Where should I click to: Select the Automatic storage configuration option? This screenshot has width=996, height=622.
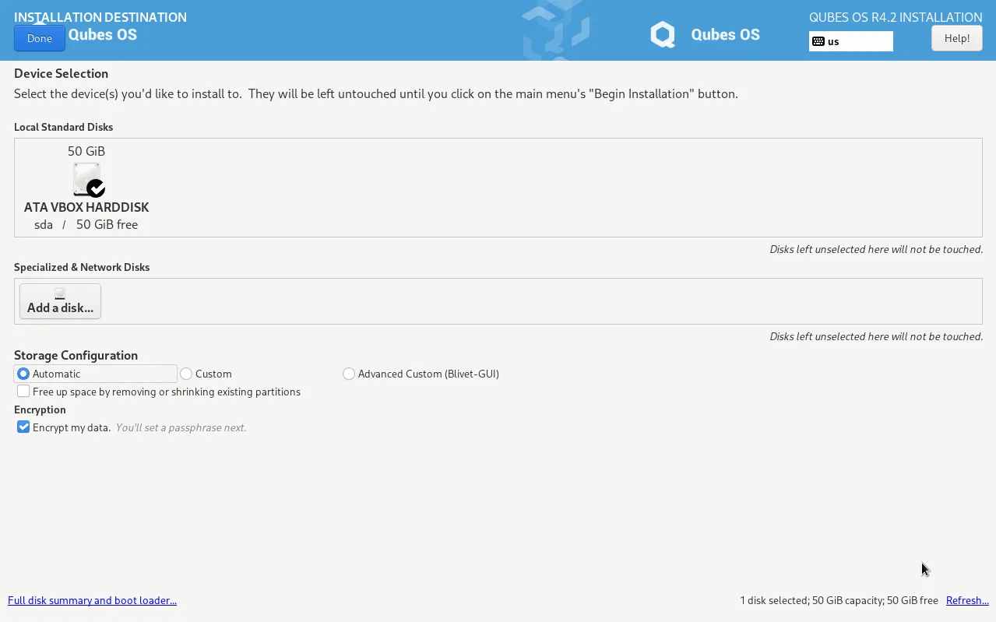tap(23, 374)
